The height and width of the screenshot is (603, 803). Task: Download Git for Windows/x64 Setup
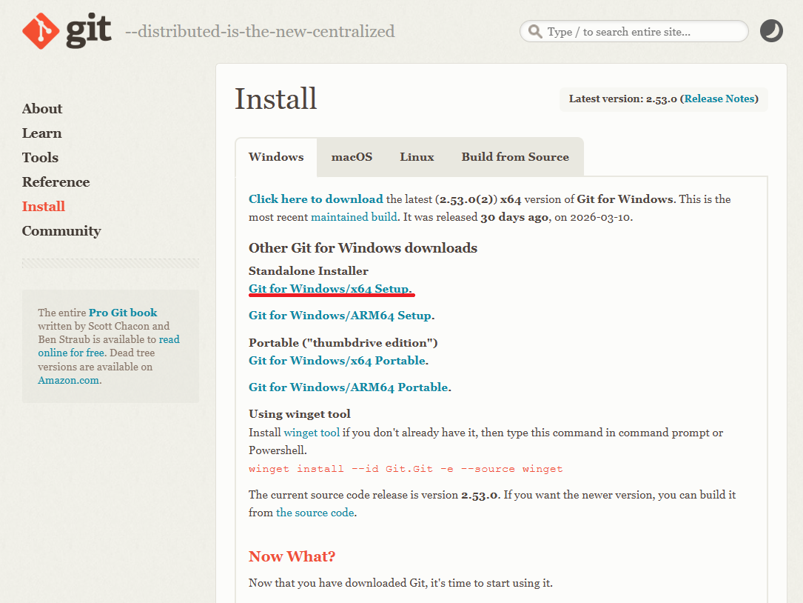click(329, 289)
